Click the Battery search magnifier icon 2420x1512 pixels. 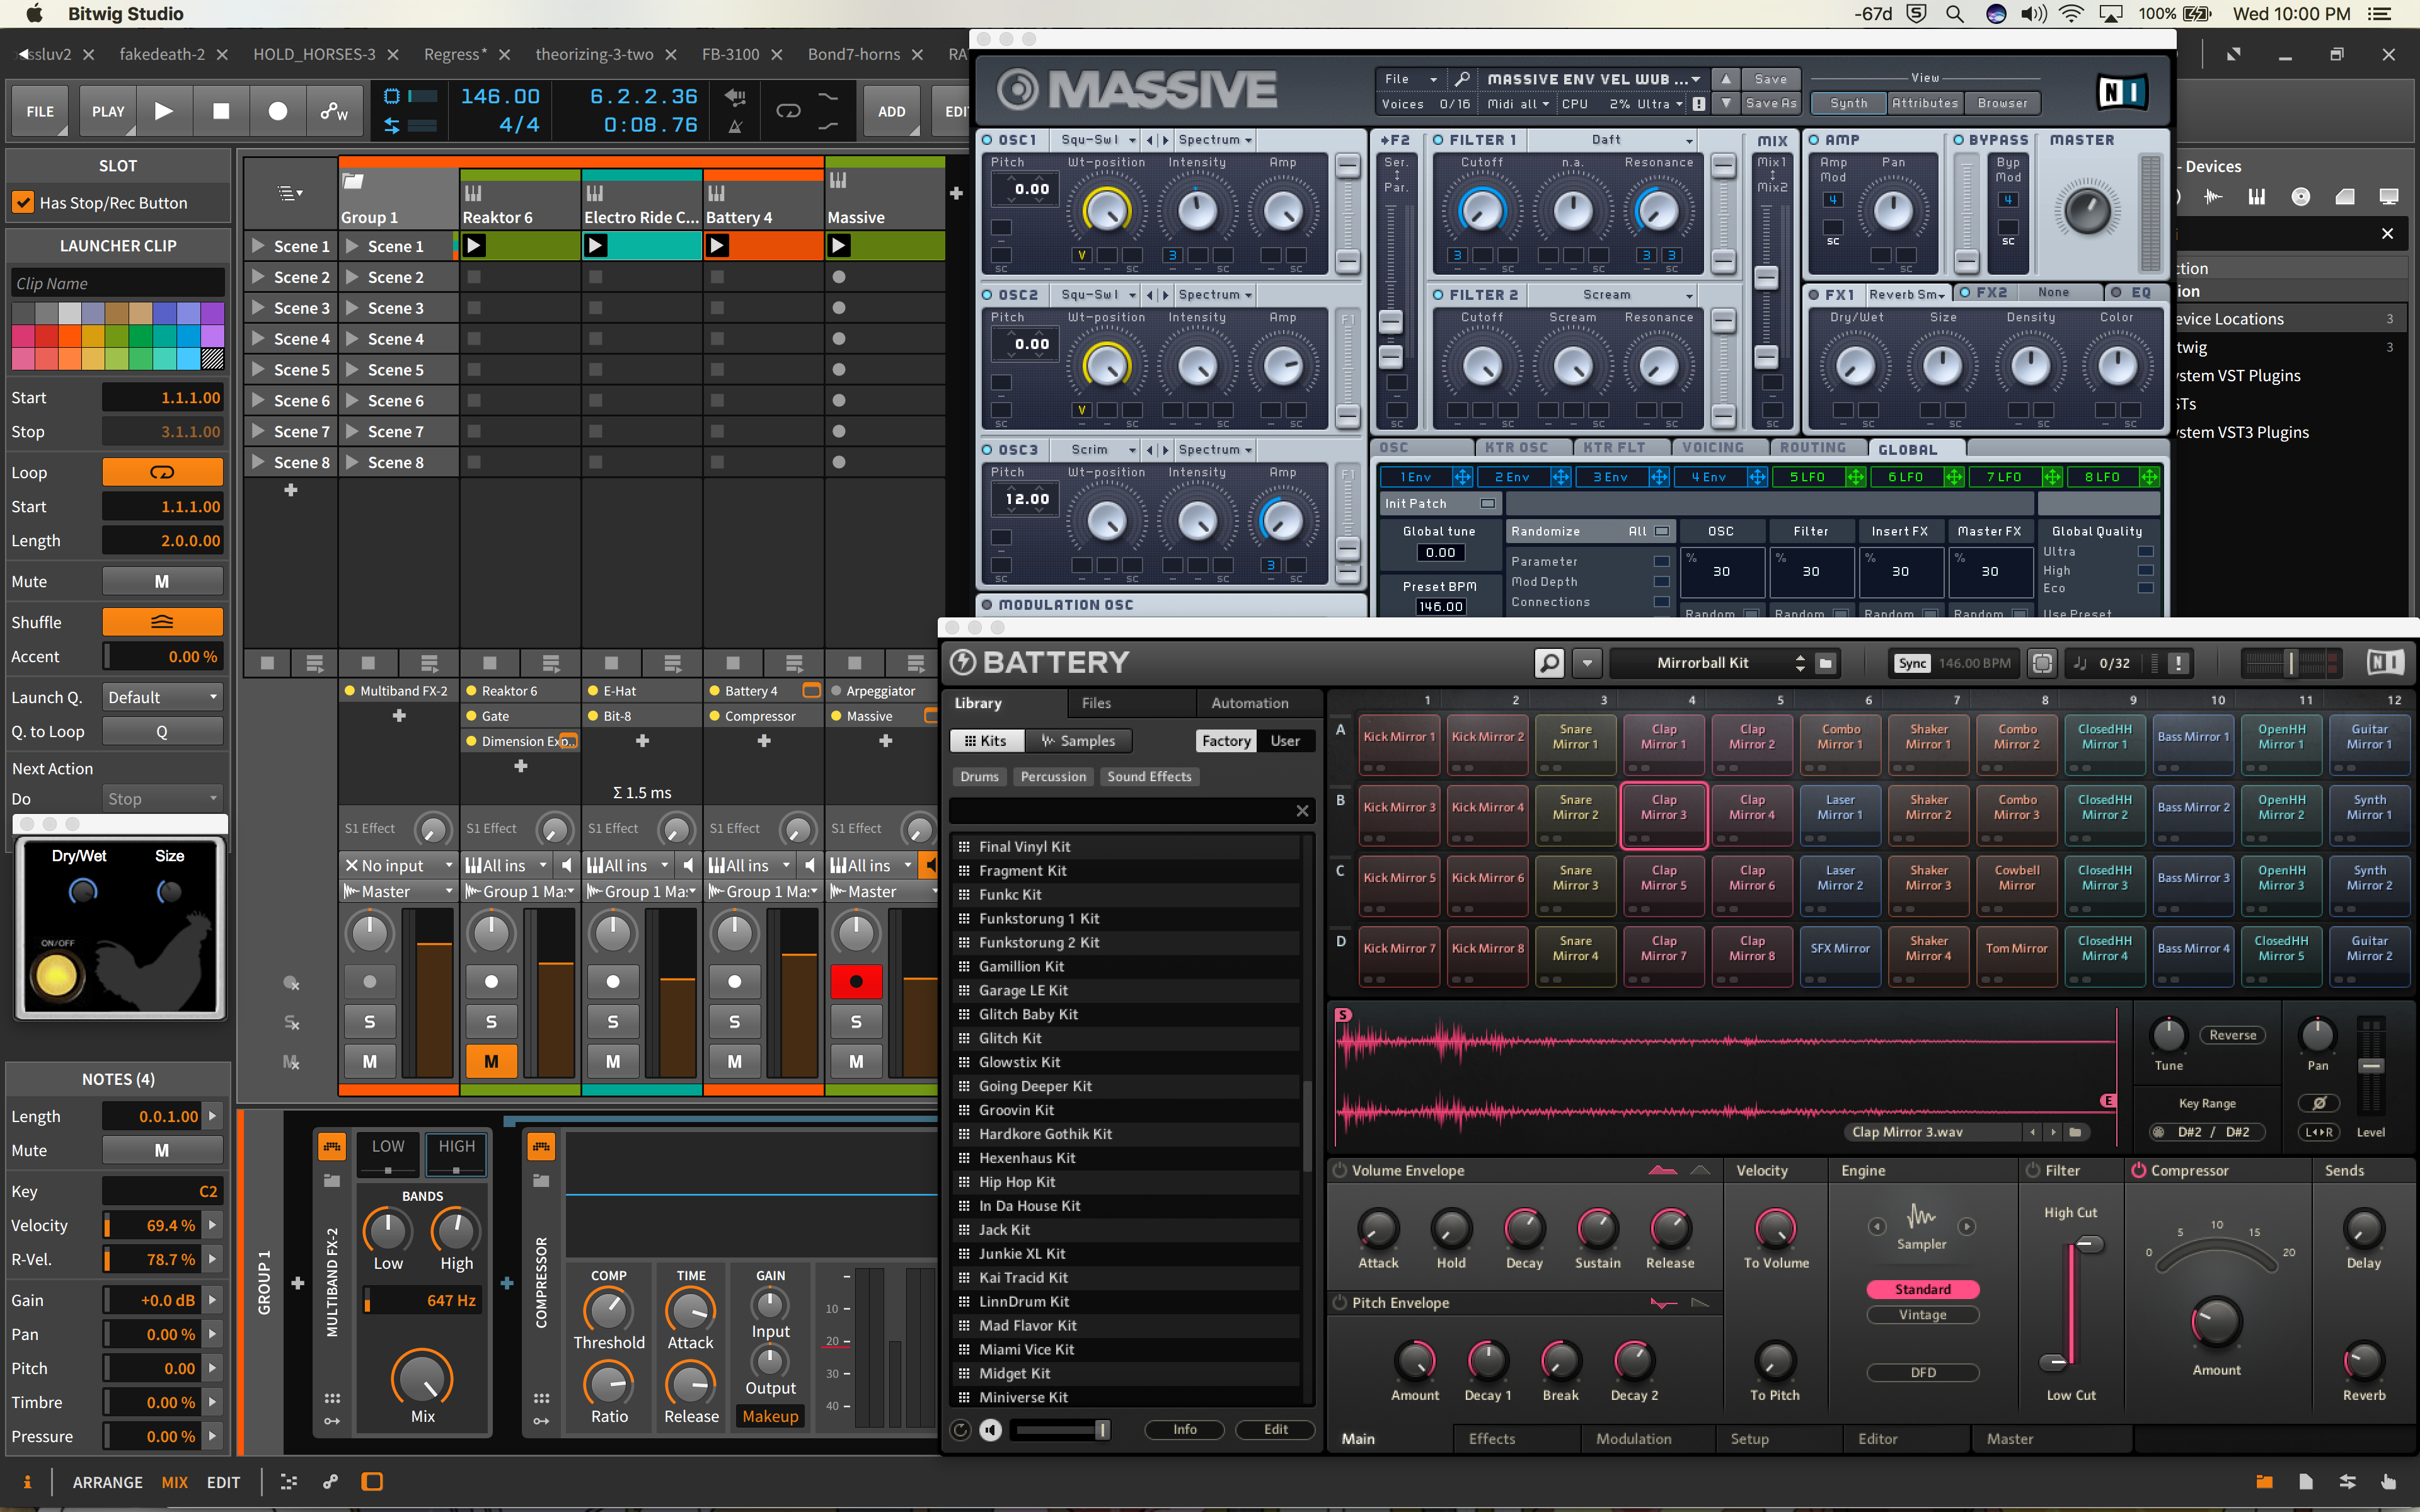coord(1549,662)
